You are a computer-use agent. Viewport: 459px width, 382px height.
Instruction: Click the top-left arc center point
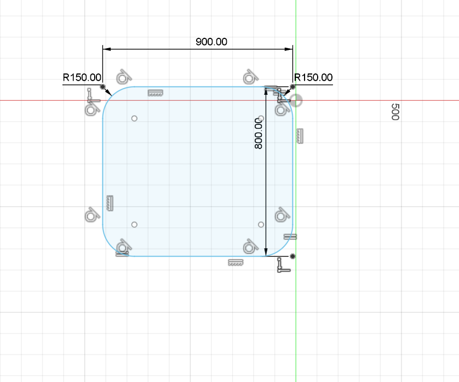click(x=134, y=118)
